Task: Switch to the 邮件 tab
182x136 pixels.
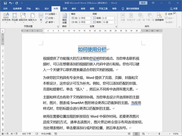Action: 74,8
